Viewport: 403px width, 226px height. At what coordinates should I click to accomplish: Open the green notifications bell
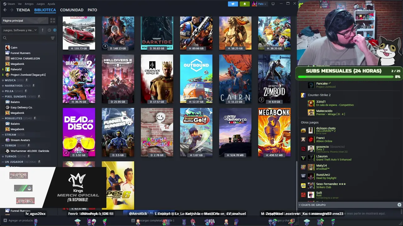coord(245,4)
